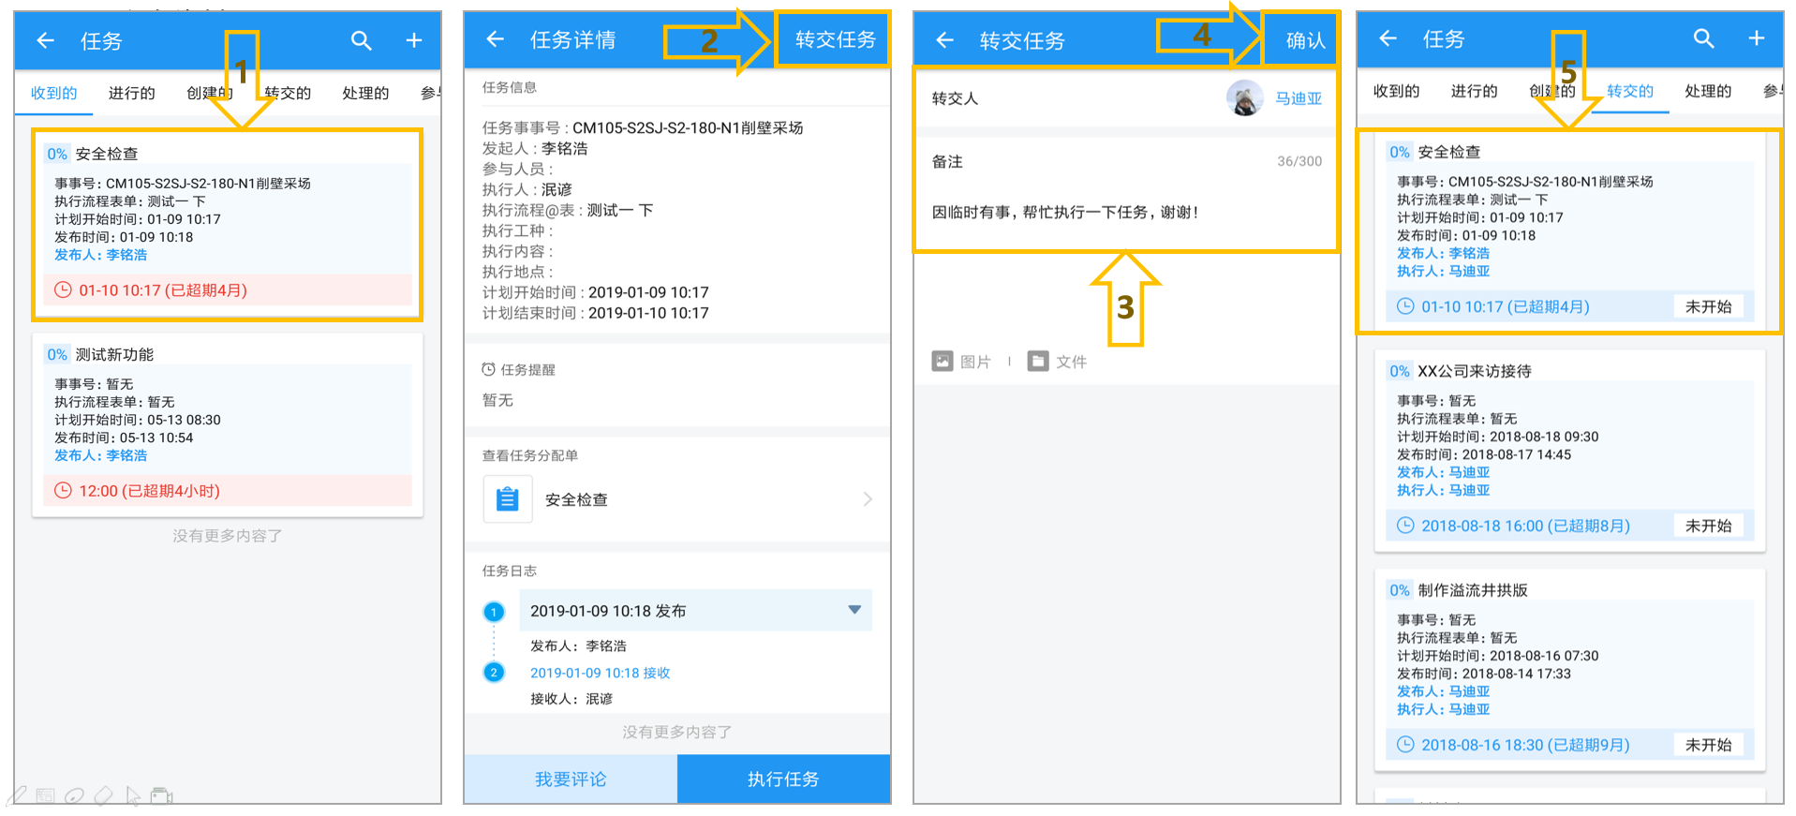This screenshot has height=816, width=1796.
Task: Select log step 2 marker in 任务日志
Action: click(494, 672)
